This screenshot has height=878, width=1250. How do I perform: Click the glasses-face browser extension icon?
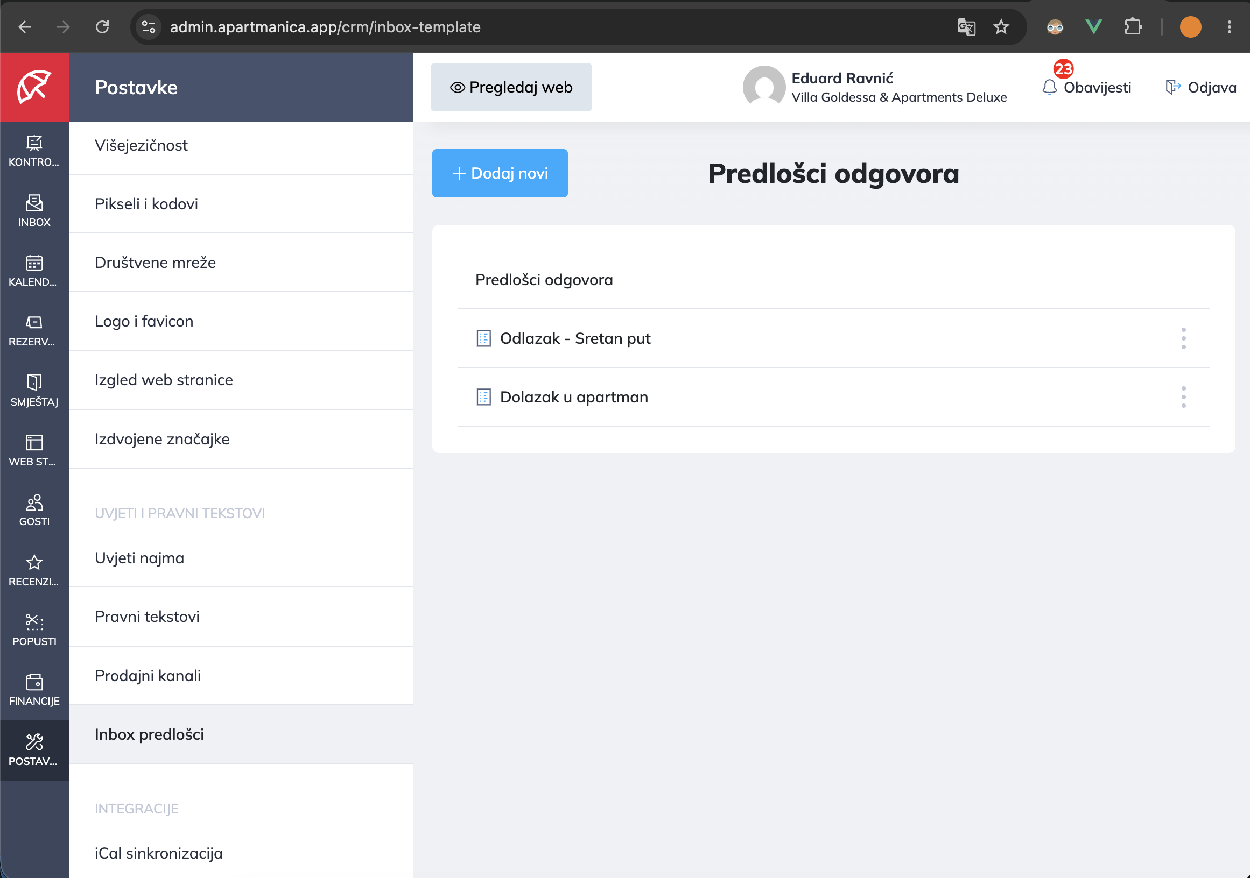coord(1054,27)
